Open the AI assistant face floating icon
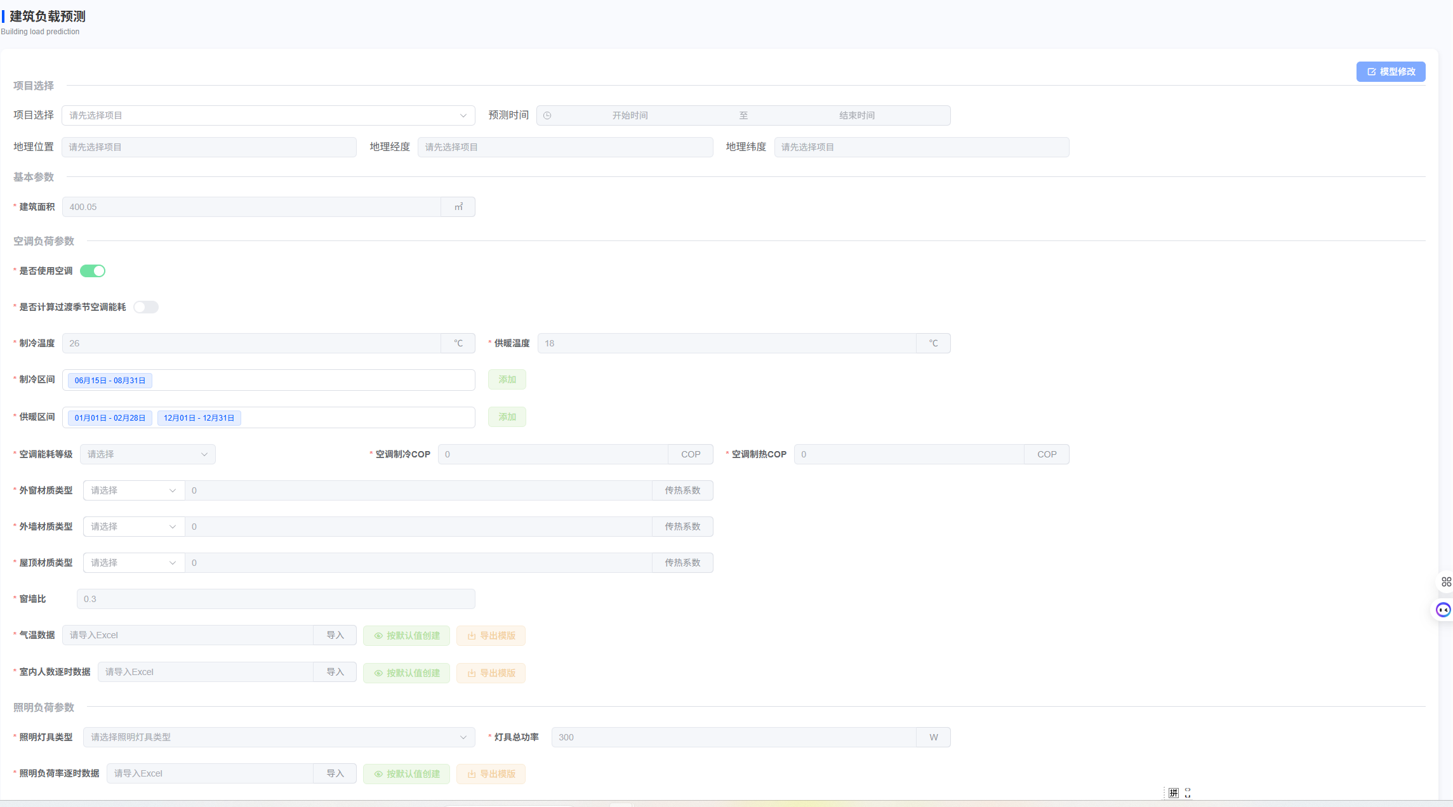1453x807 pixels. coord(1443,610)
